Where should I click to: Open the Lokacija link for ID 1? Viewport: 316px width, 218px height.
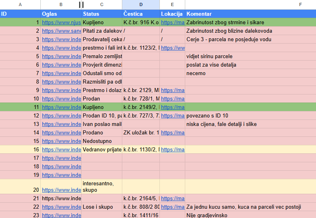coord(172,23)
